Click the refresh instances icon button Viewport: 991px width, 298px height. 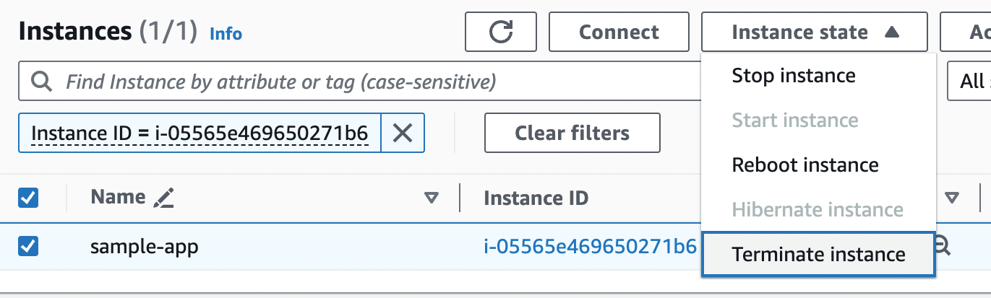coord(501,32)
